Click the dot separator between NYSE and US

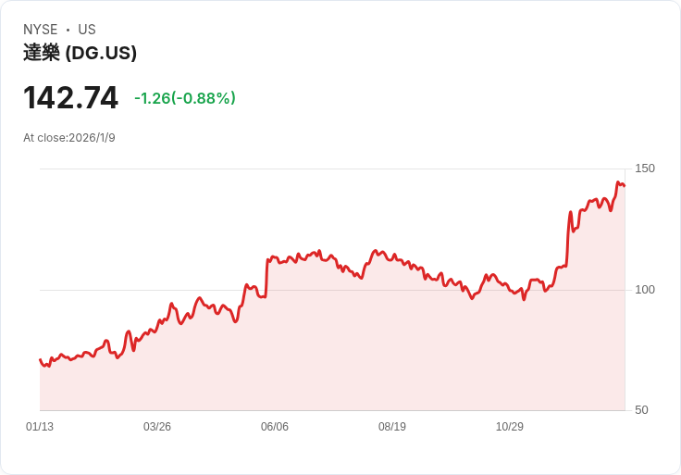[68, 30]
